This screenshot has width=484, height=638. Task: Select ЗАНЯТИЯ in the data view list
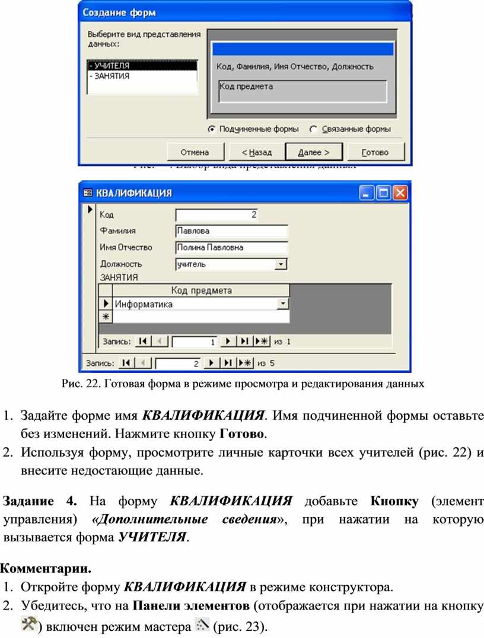142,76
